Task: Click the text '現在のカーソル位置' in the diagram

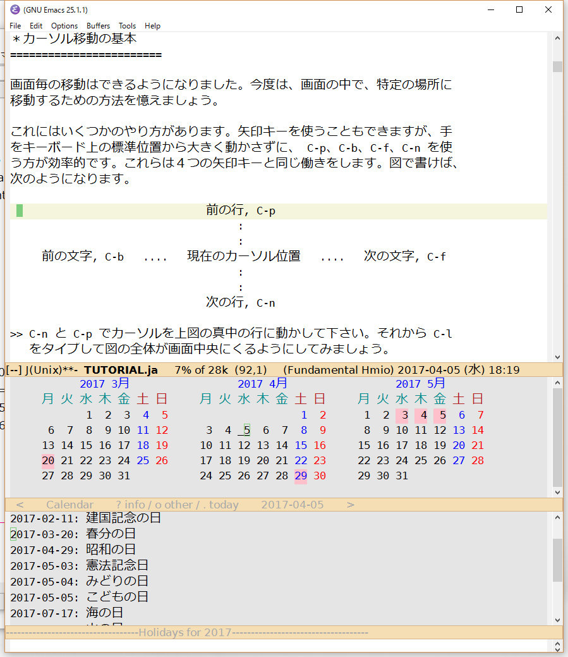Action: click(244, 256)
